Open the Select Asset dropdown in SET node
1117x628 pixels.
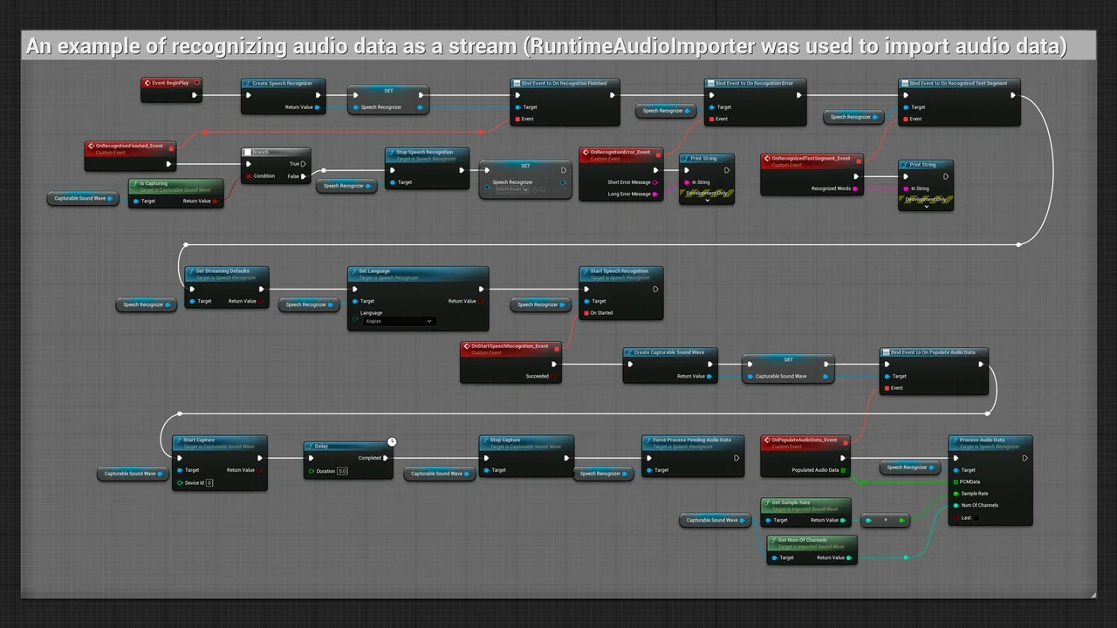511,189
